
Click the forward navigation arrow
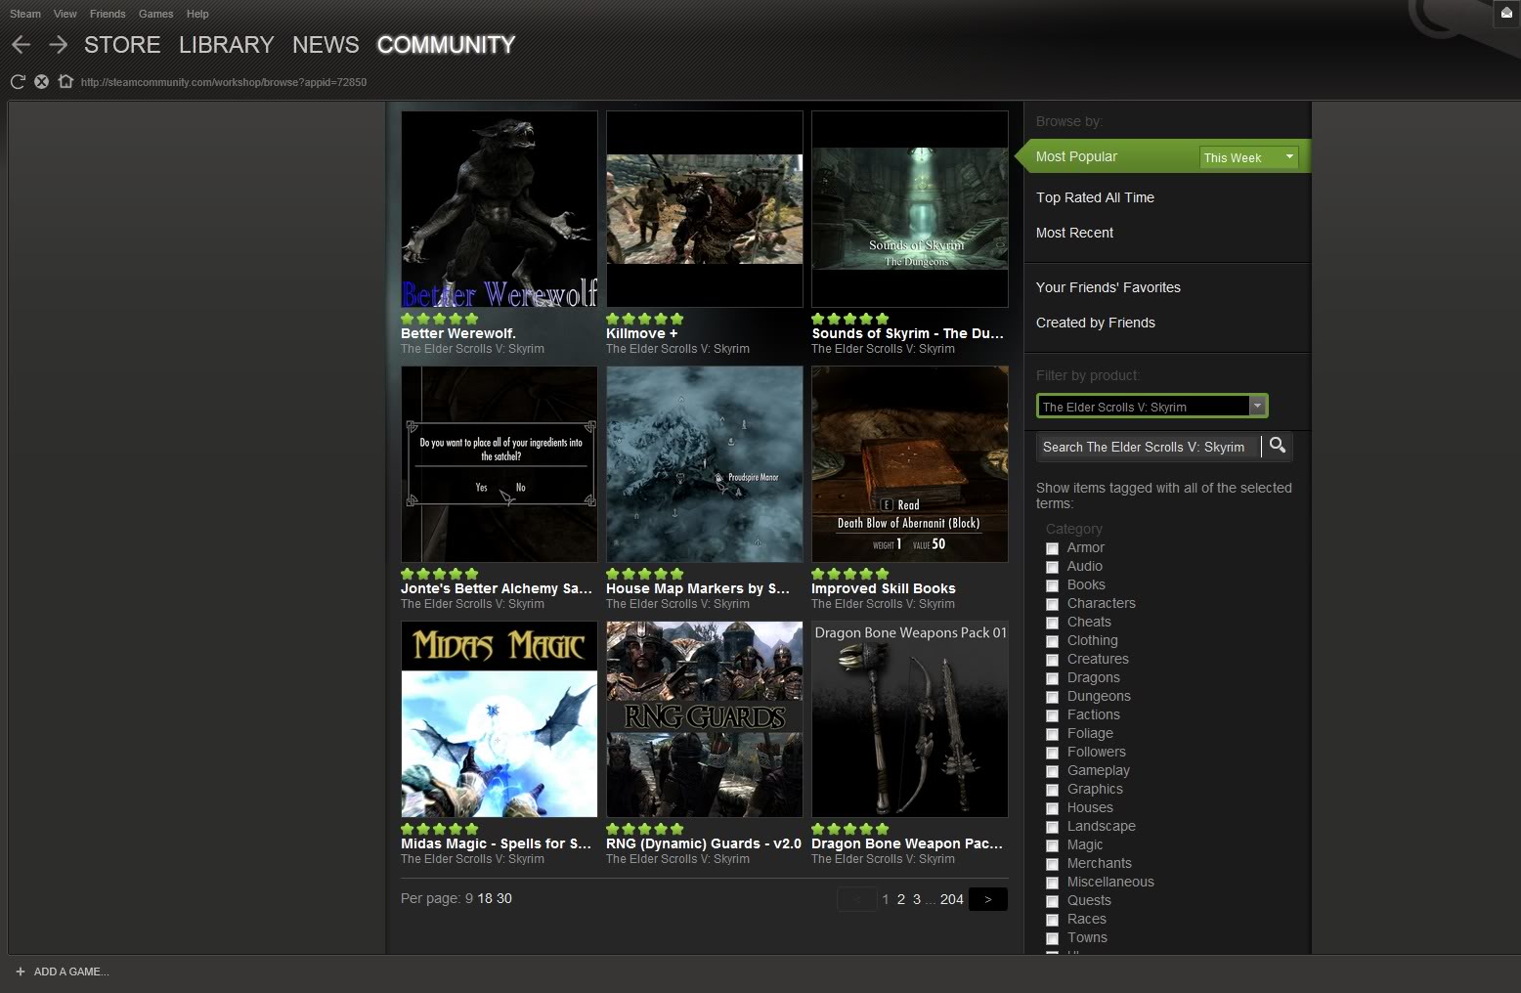click(58, 44)
